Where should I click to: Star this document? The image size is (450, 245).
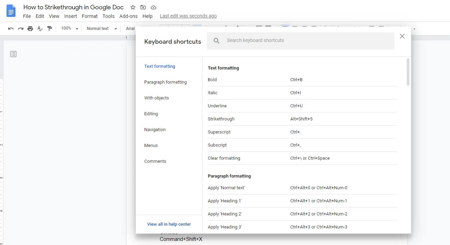point(133,7)
